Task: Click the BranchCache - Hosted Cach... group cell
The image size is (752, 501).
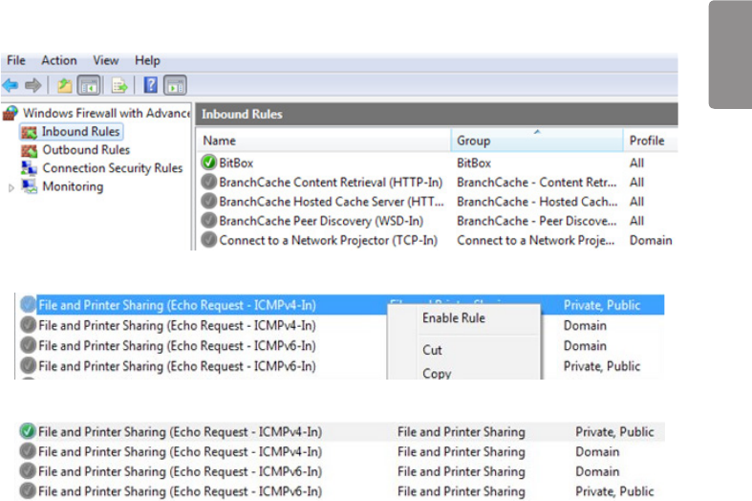Action: (x=537, y=202)
